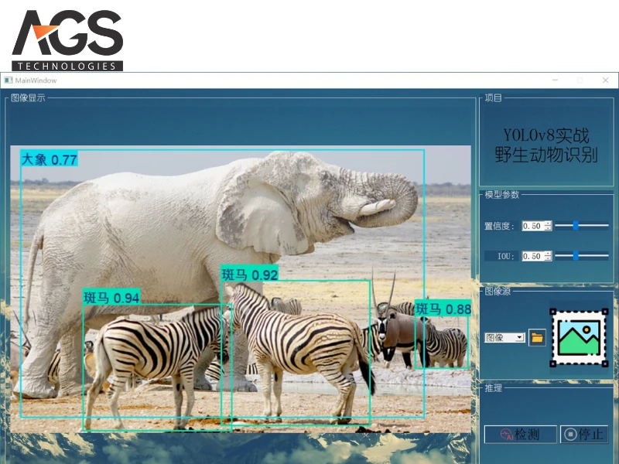Screen dimensions: 619x464
Task: Click the 斑马 0.94 detection label
Action: tap(111, 298)
